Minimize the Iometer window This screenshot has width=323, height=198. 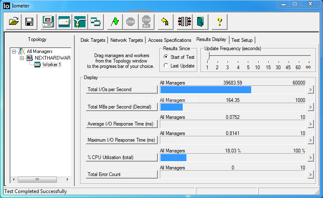284,4
